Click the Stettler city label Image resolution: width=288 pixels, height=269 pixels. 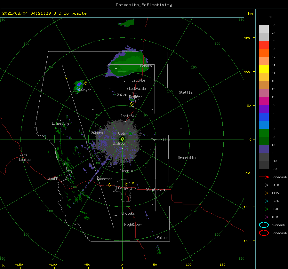(187, 92)
